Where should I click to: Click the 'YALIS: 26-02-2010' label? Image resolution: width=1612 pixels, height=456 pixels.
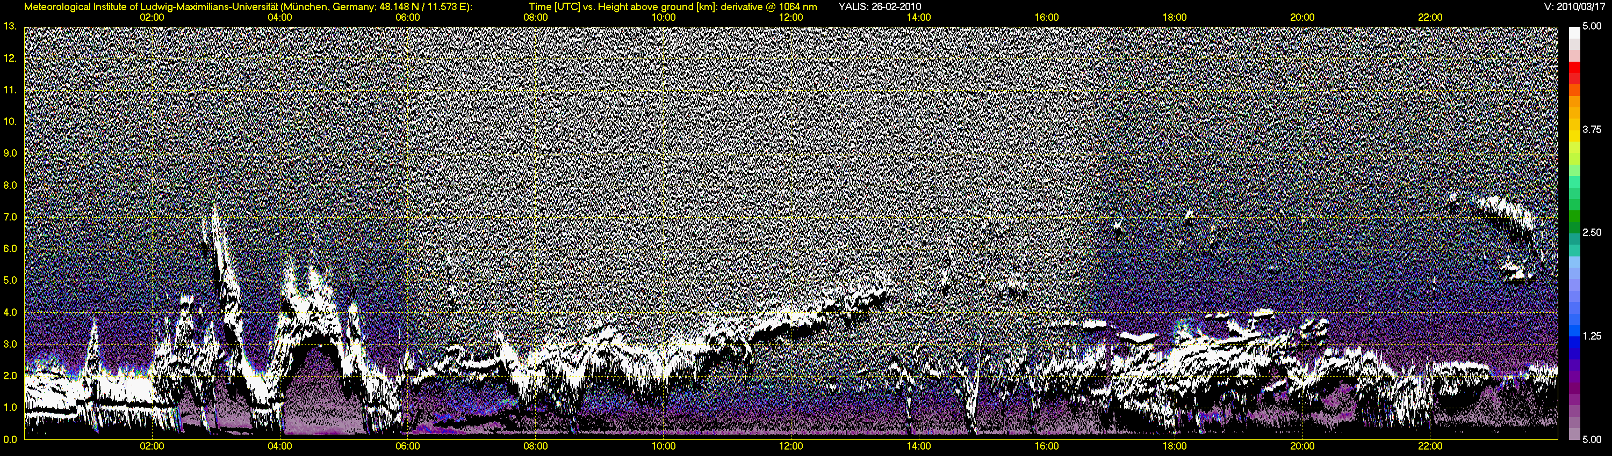[x=879, y=7]
